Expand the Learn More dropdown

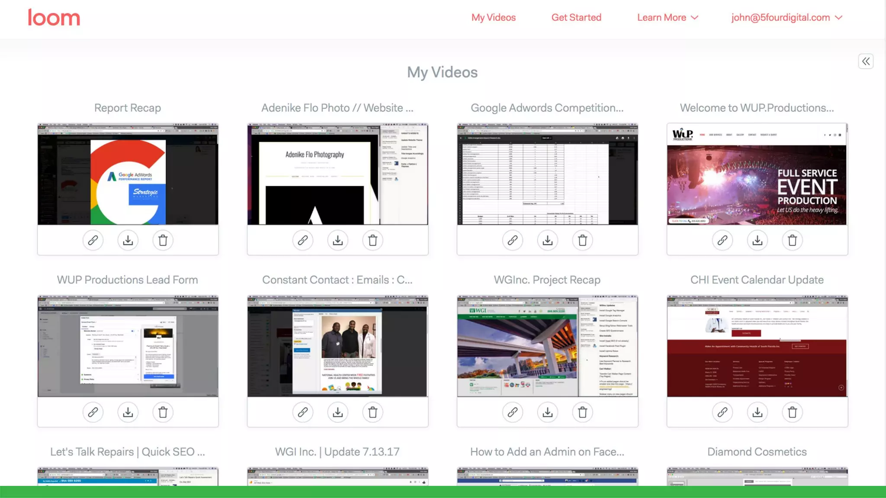[668, 17]
